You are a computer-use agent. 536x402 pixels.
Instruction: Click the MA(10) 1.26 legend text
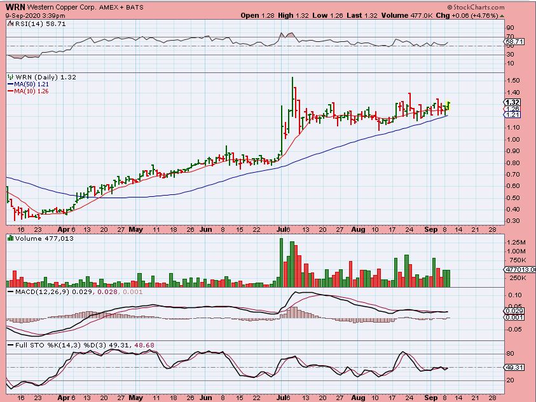point(31,91)
